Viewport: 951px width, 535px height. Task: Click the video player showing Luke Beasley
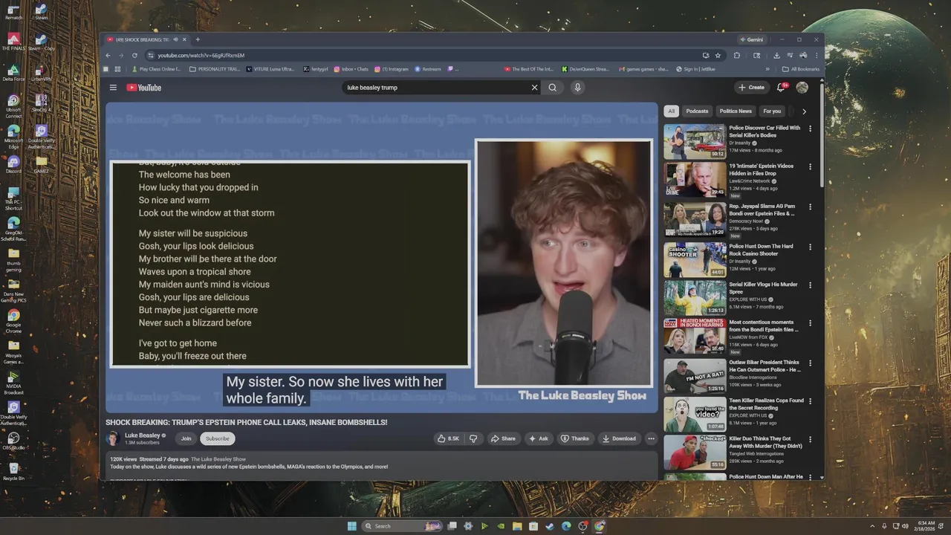(382, 257)
